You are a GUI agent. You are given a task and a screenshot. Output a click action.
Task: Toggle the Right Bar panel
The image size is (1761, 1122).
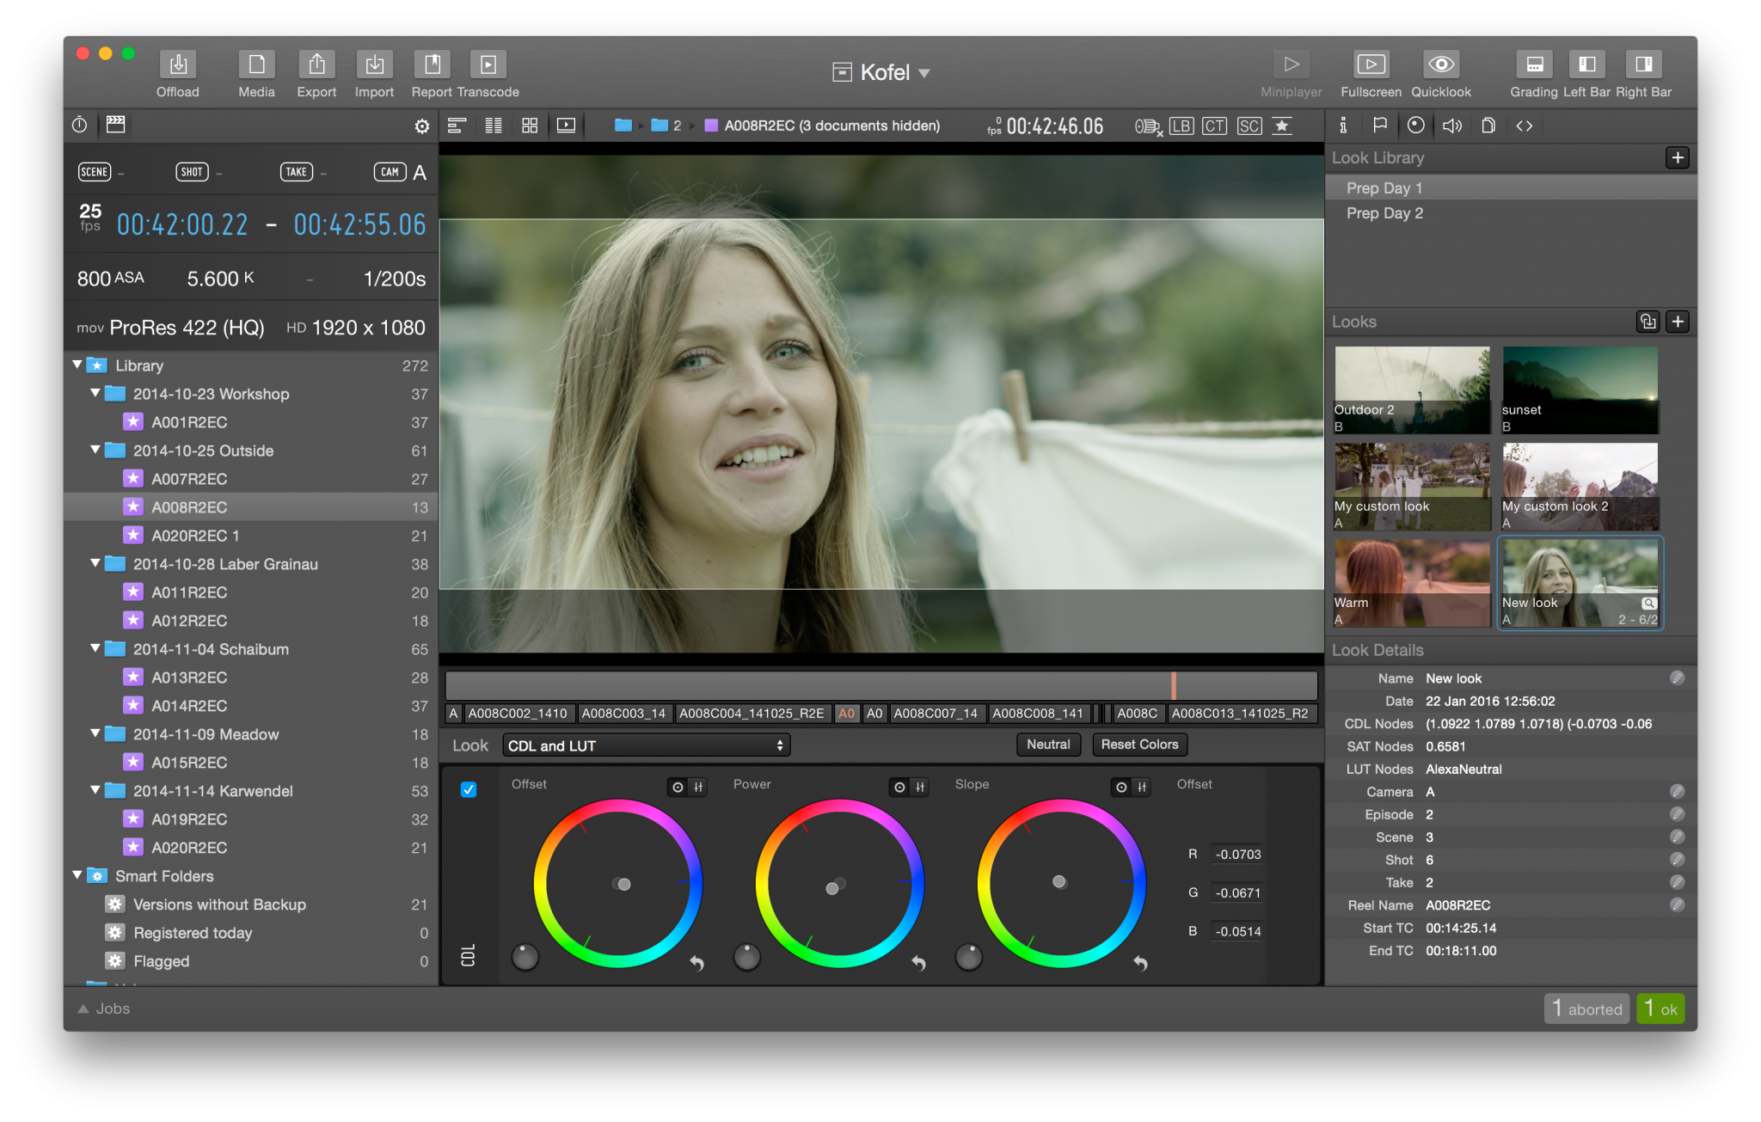click(1643, 64)
